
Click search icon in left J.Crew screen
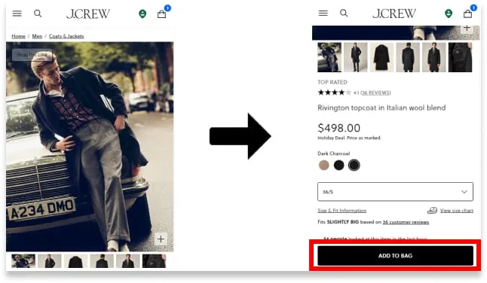click(38, 14)
